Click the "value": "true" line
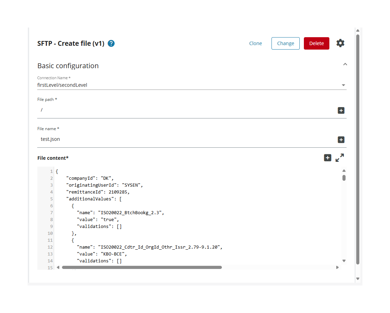Screen dimensions: 390x313 [x=98, y=220]
